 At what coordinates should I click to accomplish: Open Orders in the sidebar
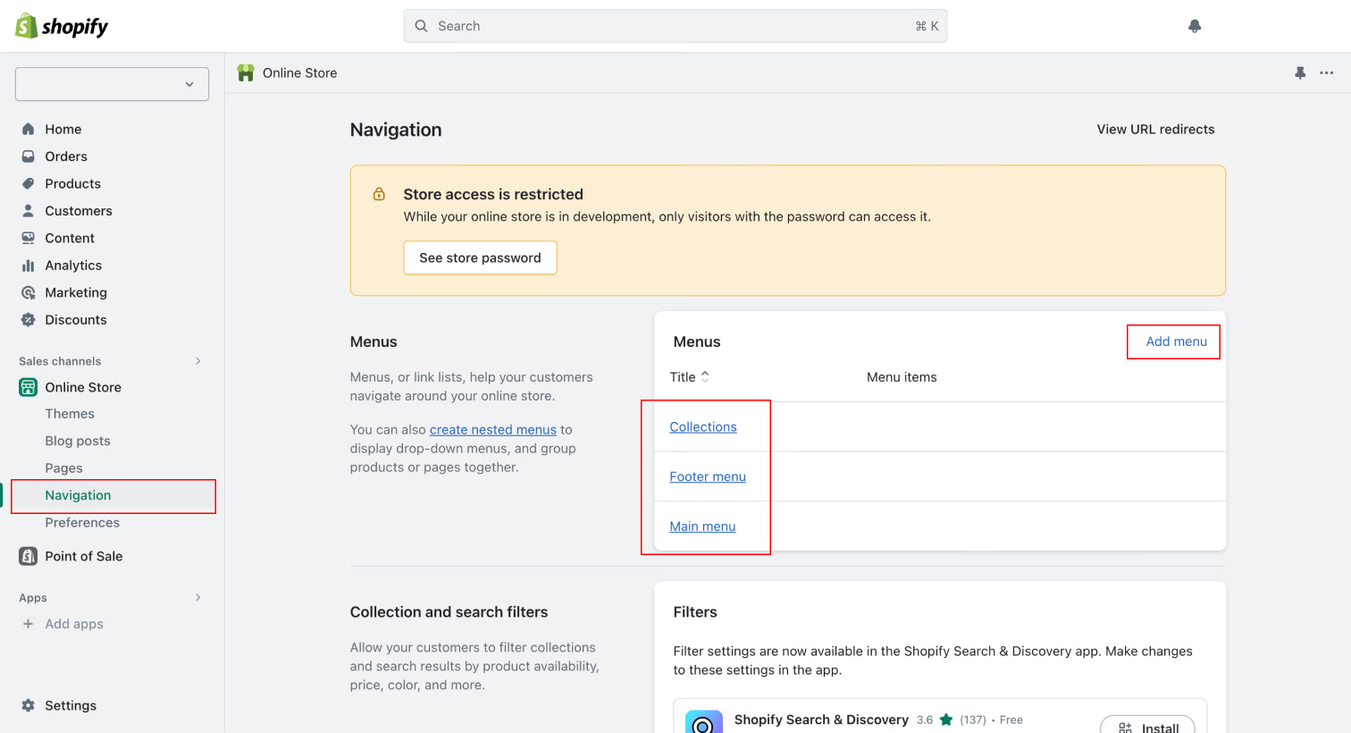pyautogui.click(x=66, y=156)
